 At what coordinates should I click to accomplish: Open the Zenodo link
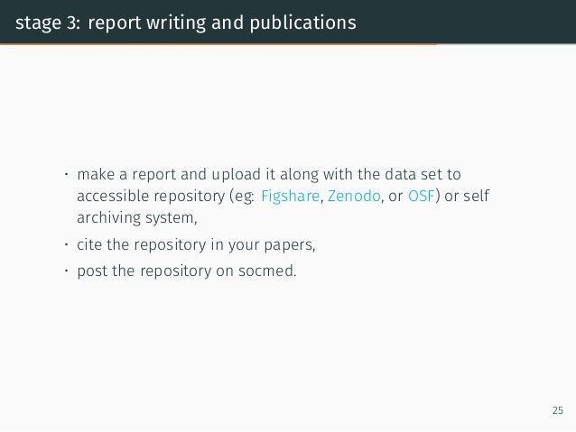(x=354, y=196)
